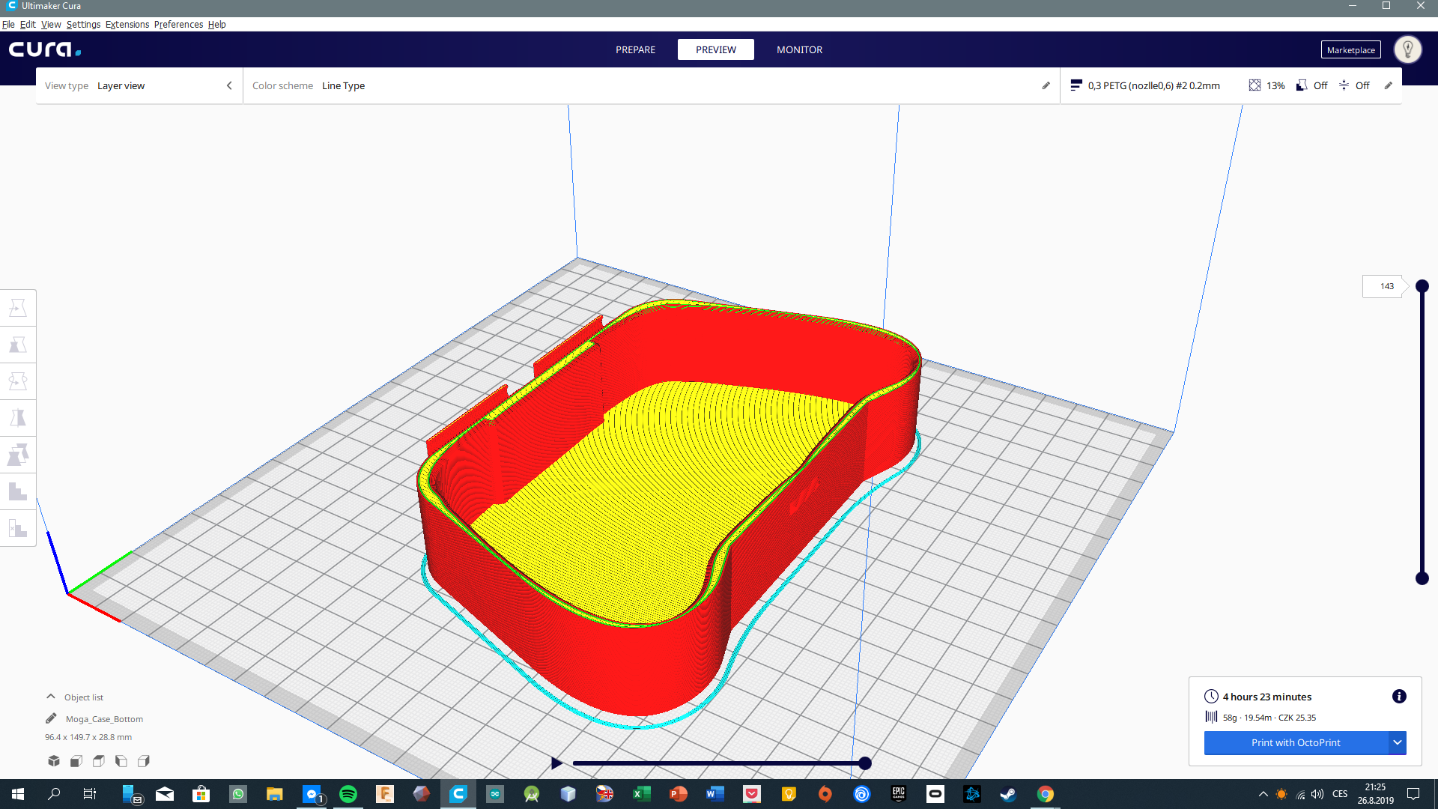Click the print settings pencil icon

coord(1389,85)
